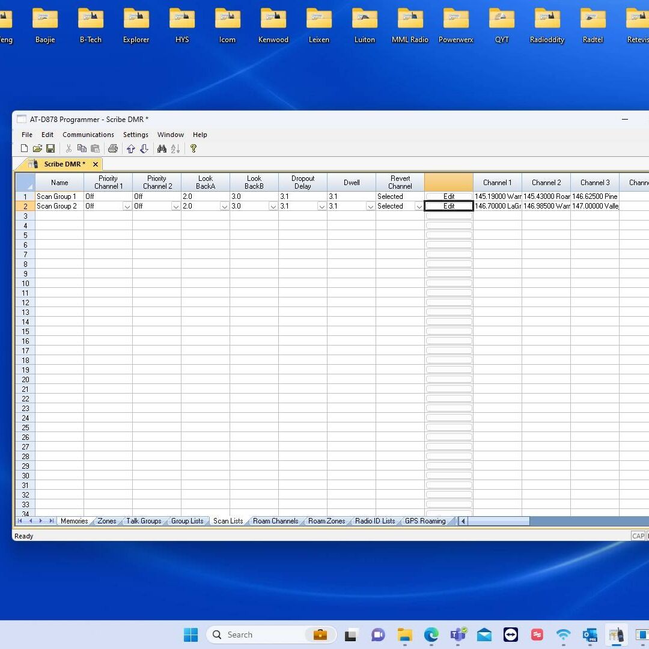Switch to the GPS Roaming sheet tab
The height and width of the screenshot is (649, 649).
click(x=425, y=521)
